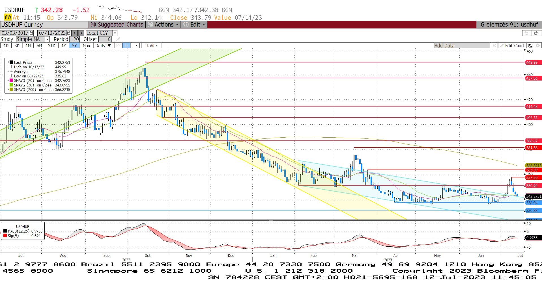The height and width of the screenshot is (293, 542).
Task: Select the 381.36 price level label
Action: [x=533, y=148]
